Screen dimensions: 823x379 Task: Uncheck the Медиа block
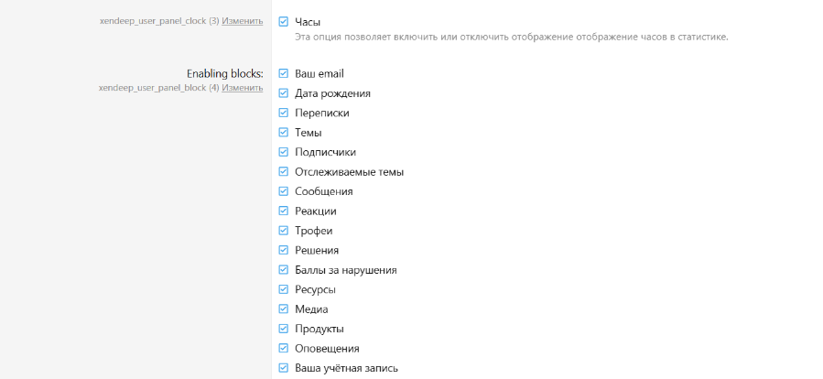tap(284, 309)
